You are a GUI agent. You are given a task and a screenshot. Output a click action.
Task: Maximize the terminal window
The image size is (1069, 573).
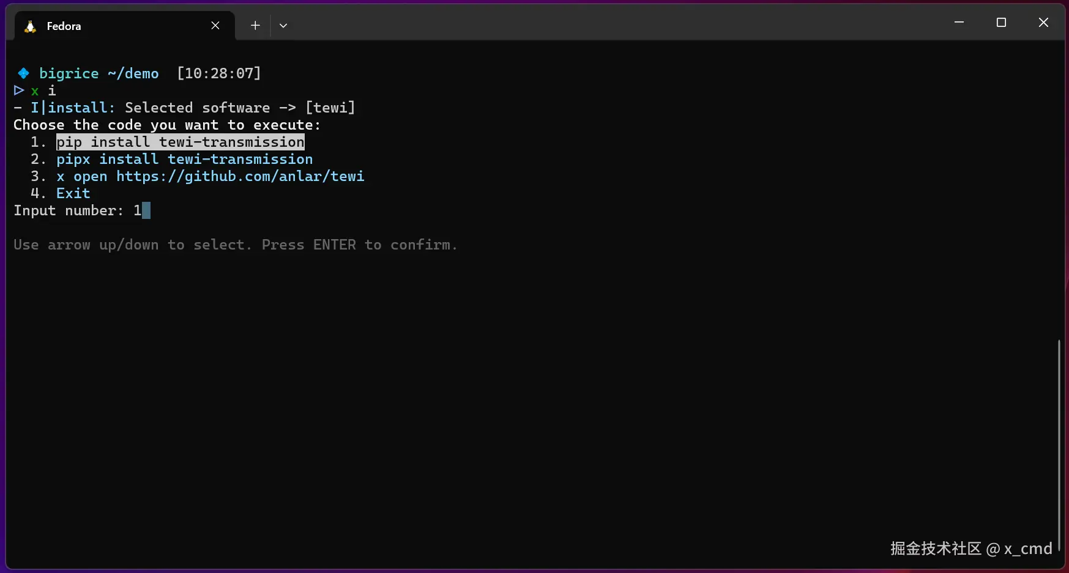coord(1001,23)
